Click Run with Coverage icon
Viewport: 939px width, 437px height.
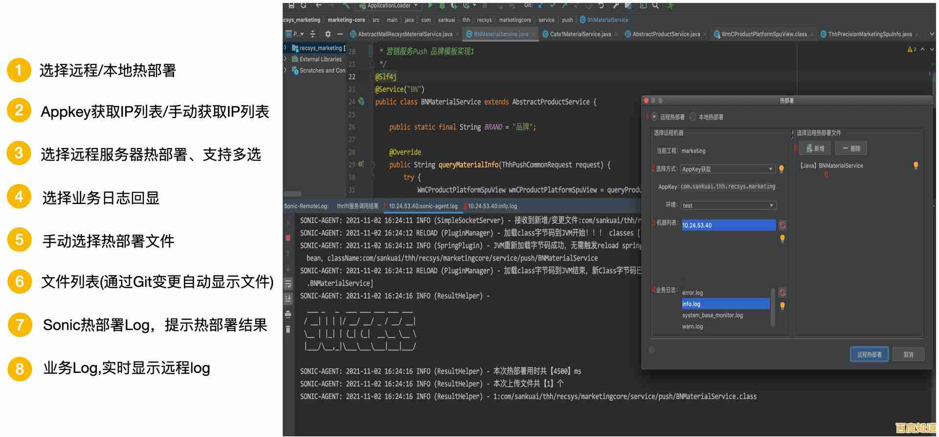(x=454, y=5)
